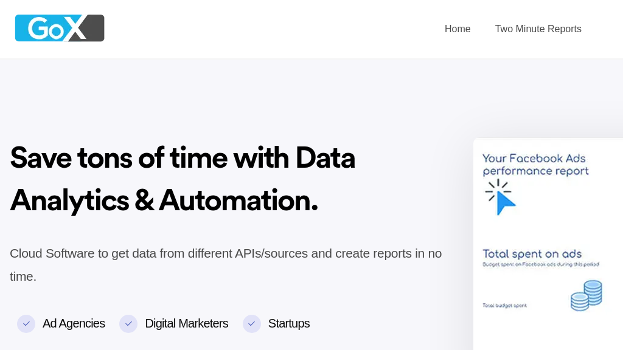Open Two Minute Reports menu item
The image size is (623, 350).
point(538,29)
